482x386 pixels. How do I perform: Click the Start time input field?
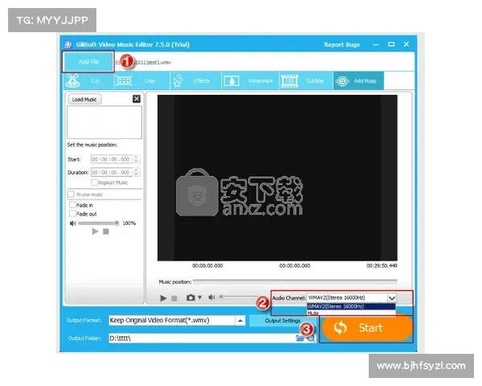coord(112,159)
